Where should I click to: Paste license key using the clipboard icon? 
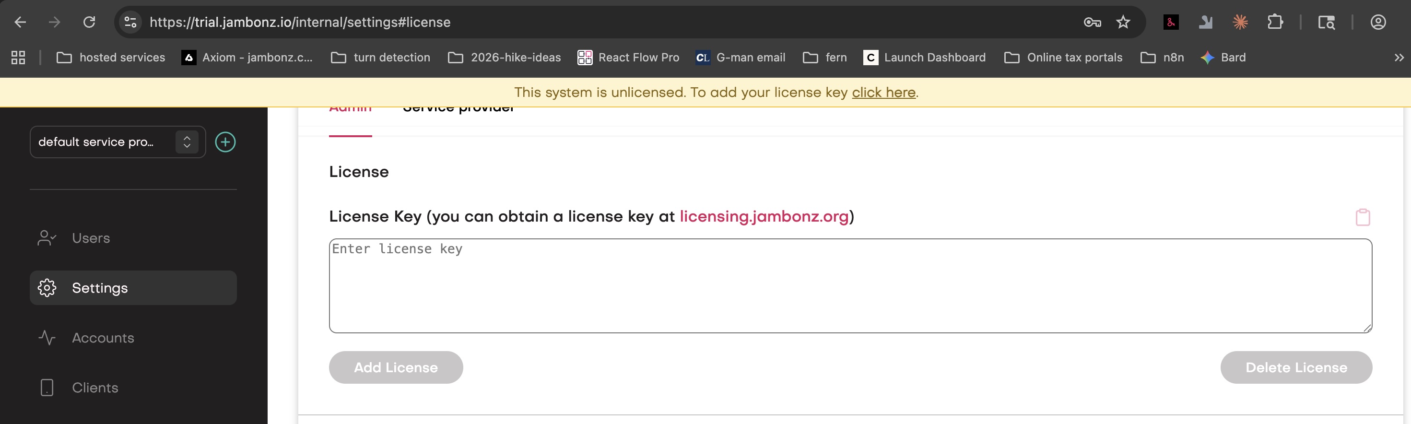[x=1363, y=217]
